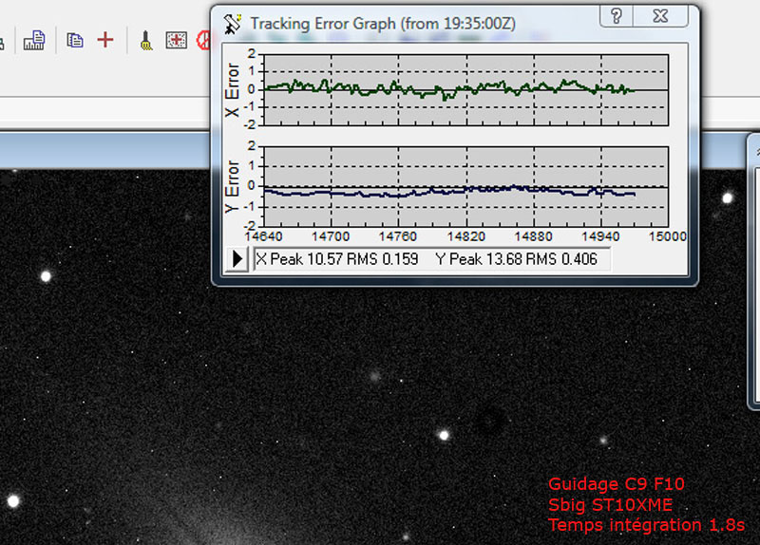Click the ruler-and-document toolbar icon
This screenshot has width=760, height=545.
(34, 40)
